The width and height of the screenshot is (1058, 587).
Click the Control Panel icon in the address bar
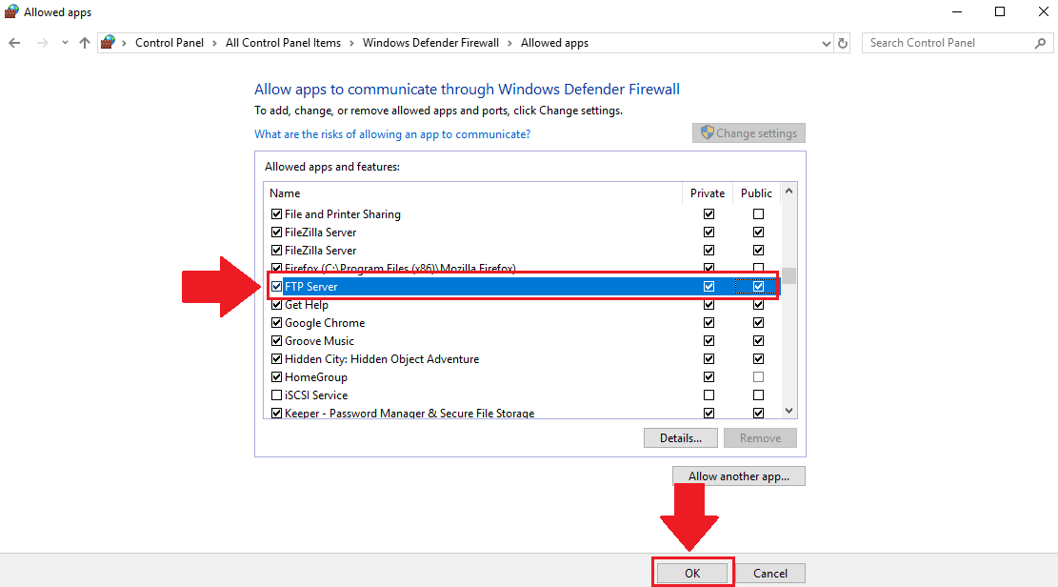pyautogui.click(x=108, y=43)
